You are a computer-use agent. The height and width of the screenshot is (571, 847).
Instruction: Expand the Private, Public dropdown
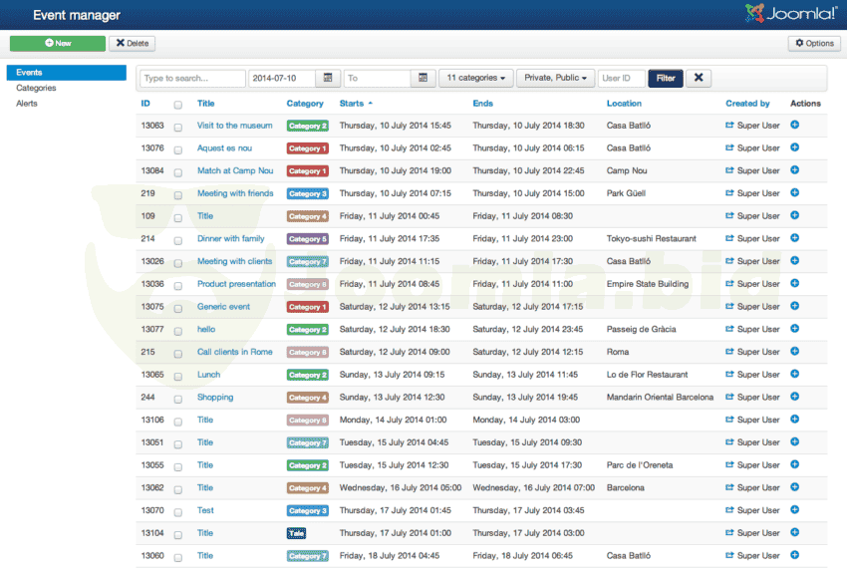[555, 78]
